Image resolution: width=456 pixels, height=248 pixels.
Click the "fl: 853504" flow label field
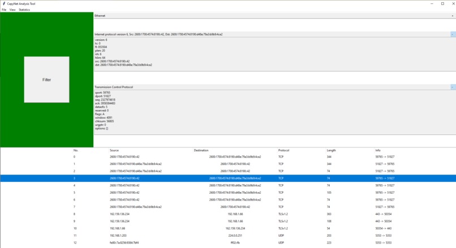(101, 47)
